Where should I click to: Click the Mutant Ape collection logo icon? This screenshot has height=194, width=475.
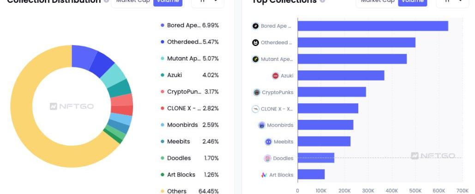click(255, 59)
